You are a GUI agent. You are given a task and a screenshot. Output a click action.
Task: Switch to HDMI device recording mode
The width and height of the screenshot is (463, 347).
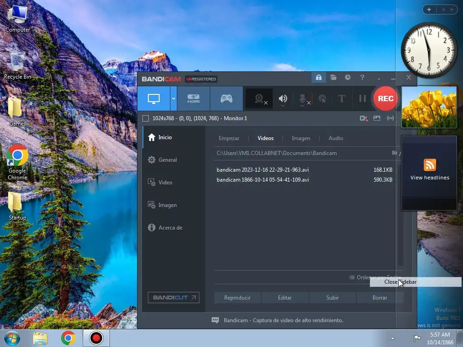[194, 98]
